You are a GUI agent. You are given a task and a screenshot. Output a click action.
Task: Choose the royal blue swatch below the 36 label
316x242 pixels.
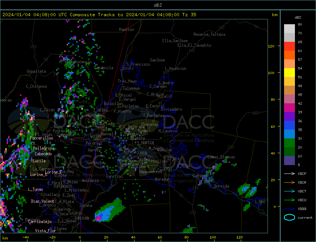(289, 125)
